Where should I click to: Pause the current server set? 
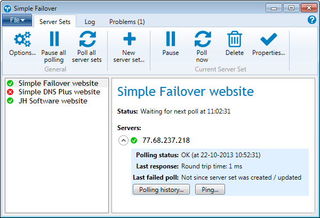[x=171, y=41]
